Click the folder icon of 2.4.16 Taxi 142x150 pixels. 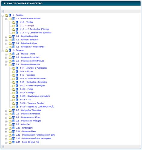[13, 100]
